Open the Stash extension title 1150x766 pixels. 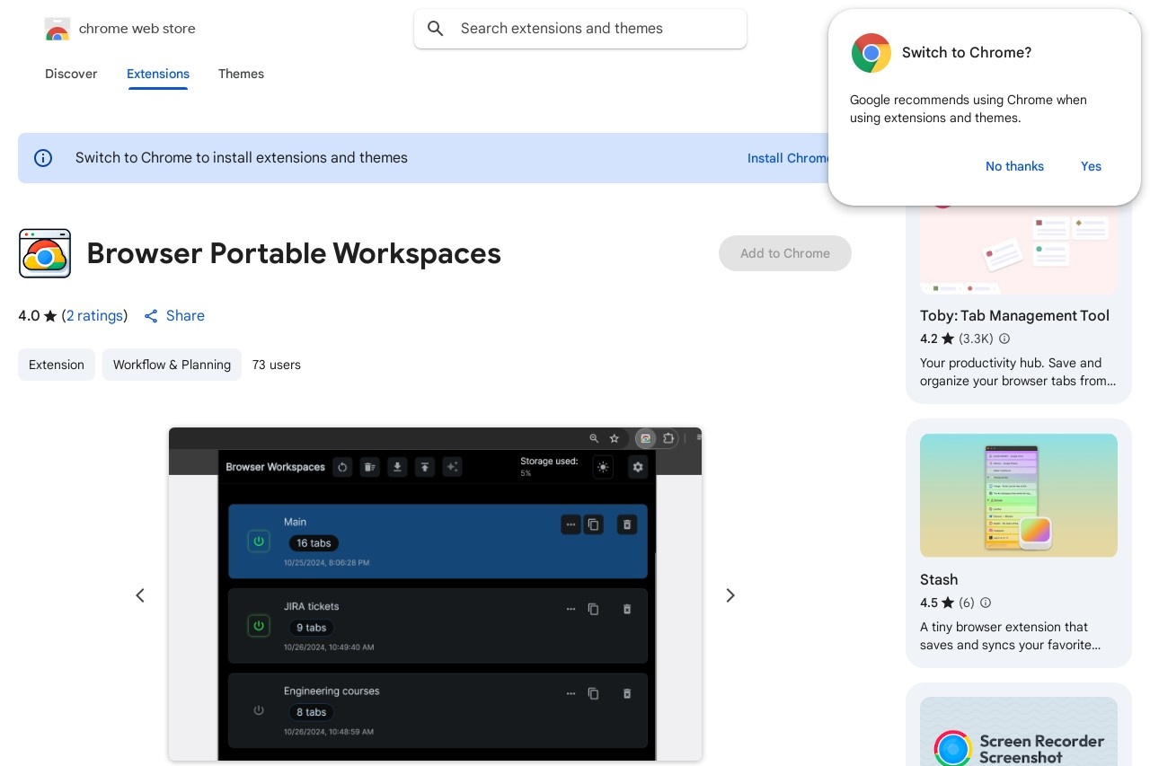[939, 579]
